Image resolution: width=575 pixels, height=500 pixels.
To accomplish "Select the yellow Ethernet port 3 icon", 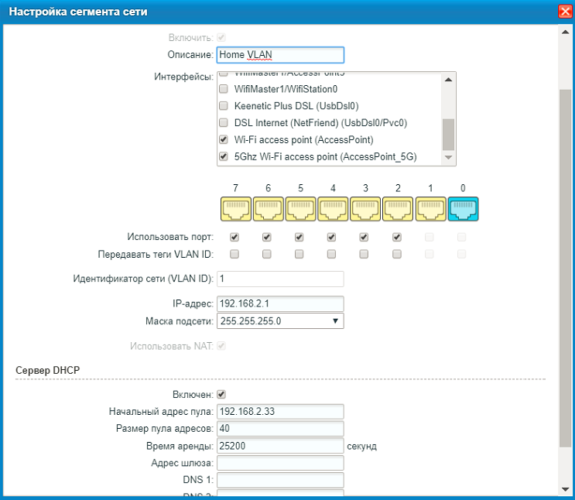I will [x=364, y=208].
